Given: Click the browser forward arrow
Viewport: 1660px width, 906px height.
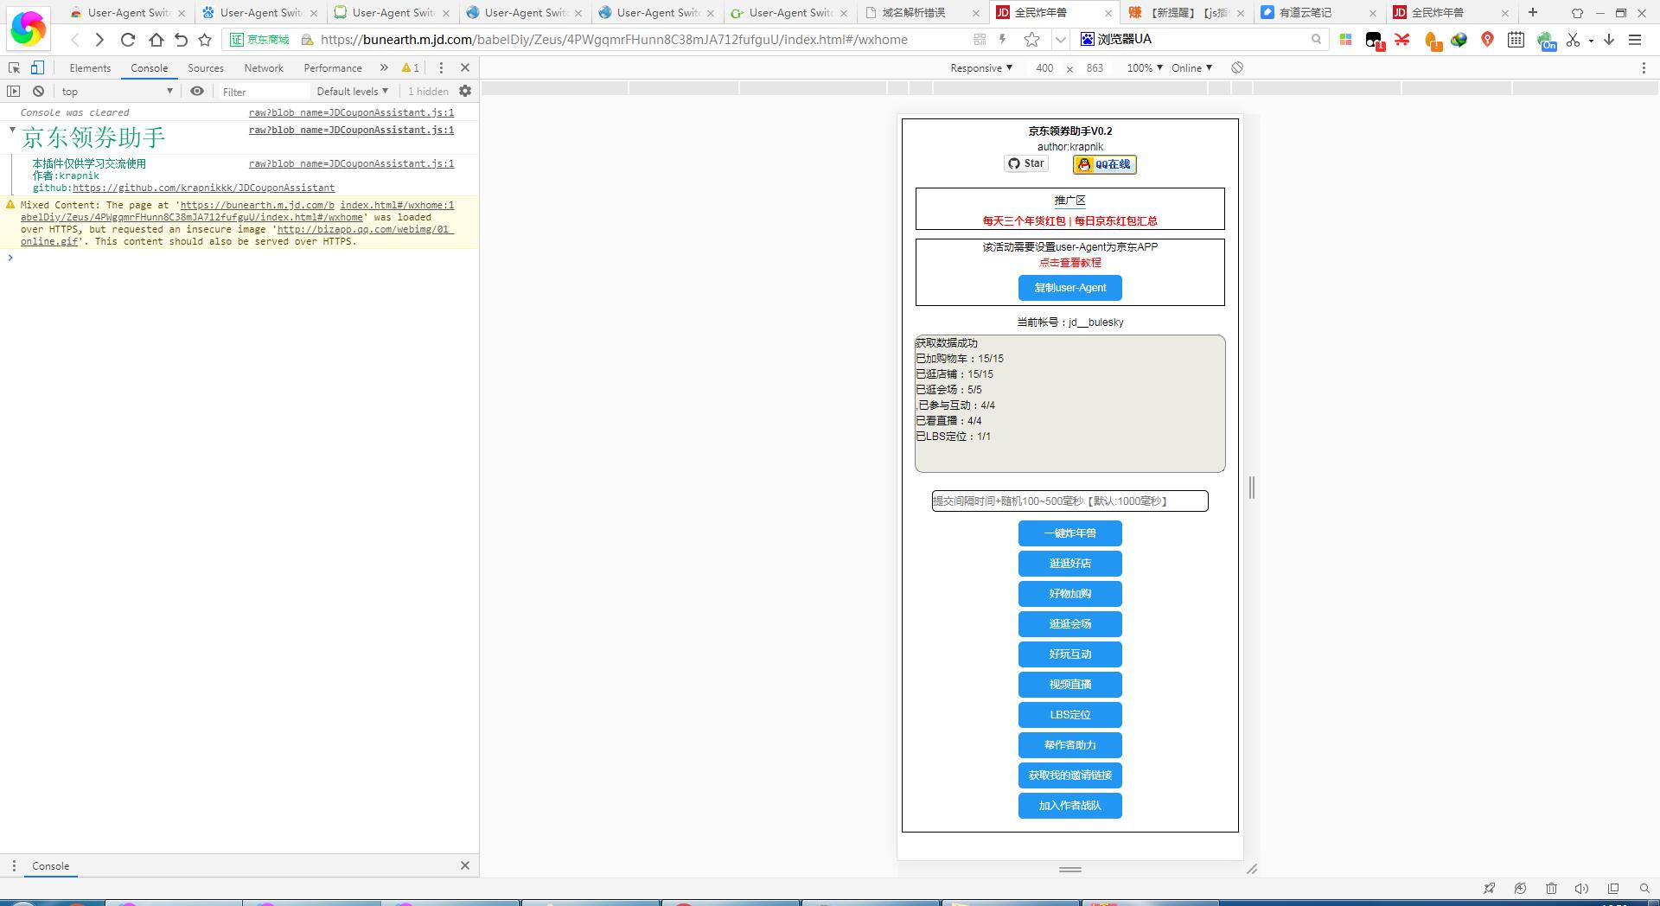Looking at the screenshot, I should coord(99,40).
